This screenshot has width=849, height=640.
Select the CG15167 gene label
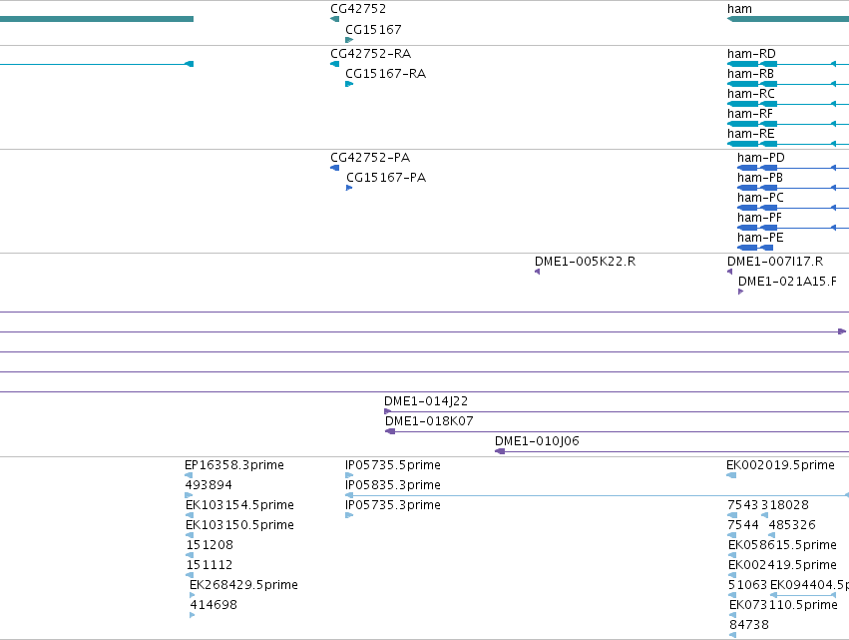pos(373,29)
